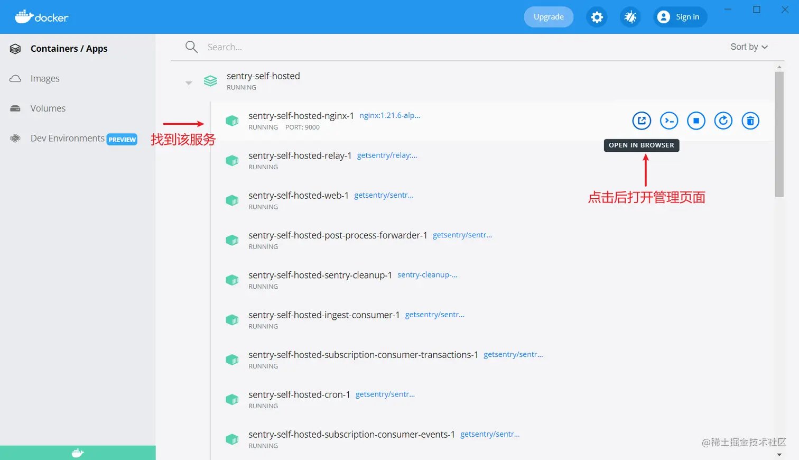Open post-process-forwarder-1 image link
Screen dimensions: 799x460
coord(462,235)
